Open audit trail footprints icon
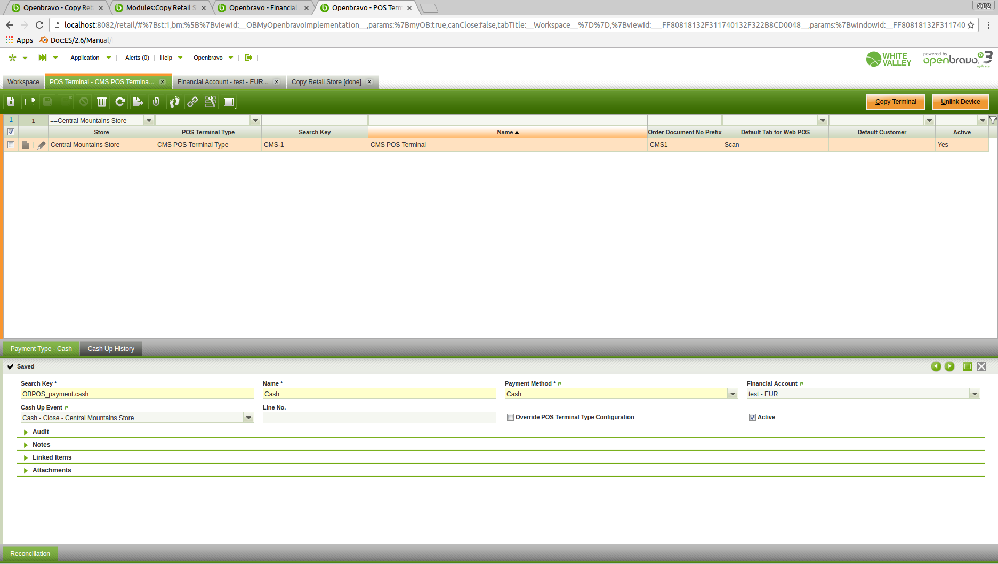This screenshot has width=998, height=564. (174, 102)
